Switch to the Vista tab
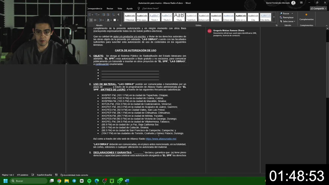 tap(120, 8)
